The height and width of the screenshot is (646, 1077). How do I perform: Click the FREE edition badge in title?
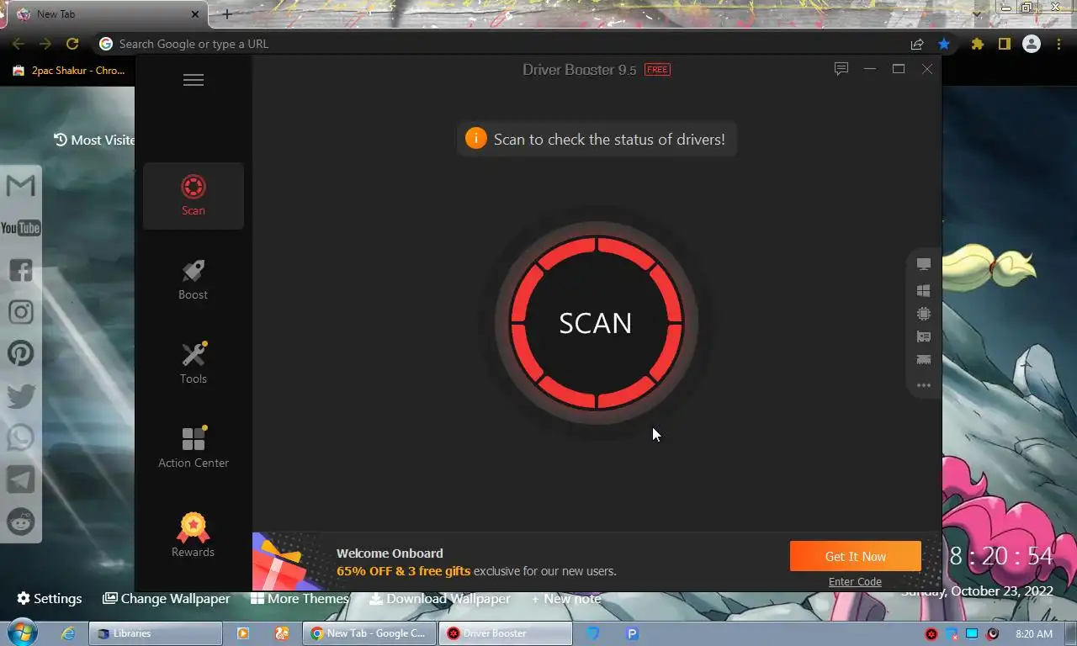pyautogui.click(x=657, y=70)
